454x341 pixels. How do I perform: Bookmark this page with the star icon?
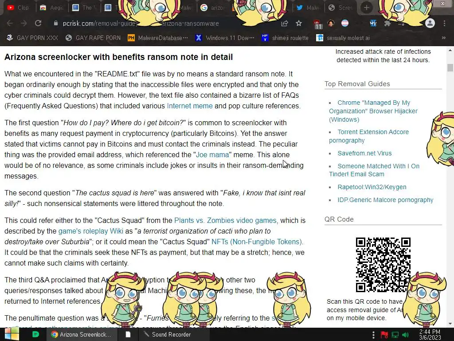pyautogui.click(x=299, y=24)
